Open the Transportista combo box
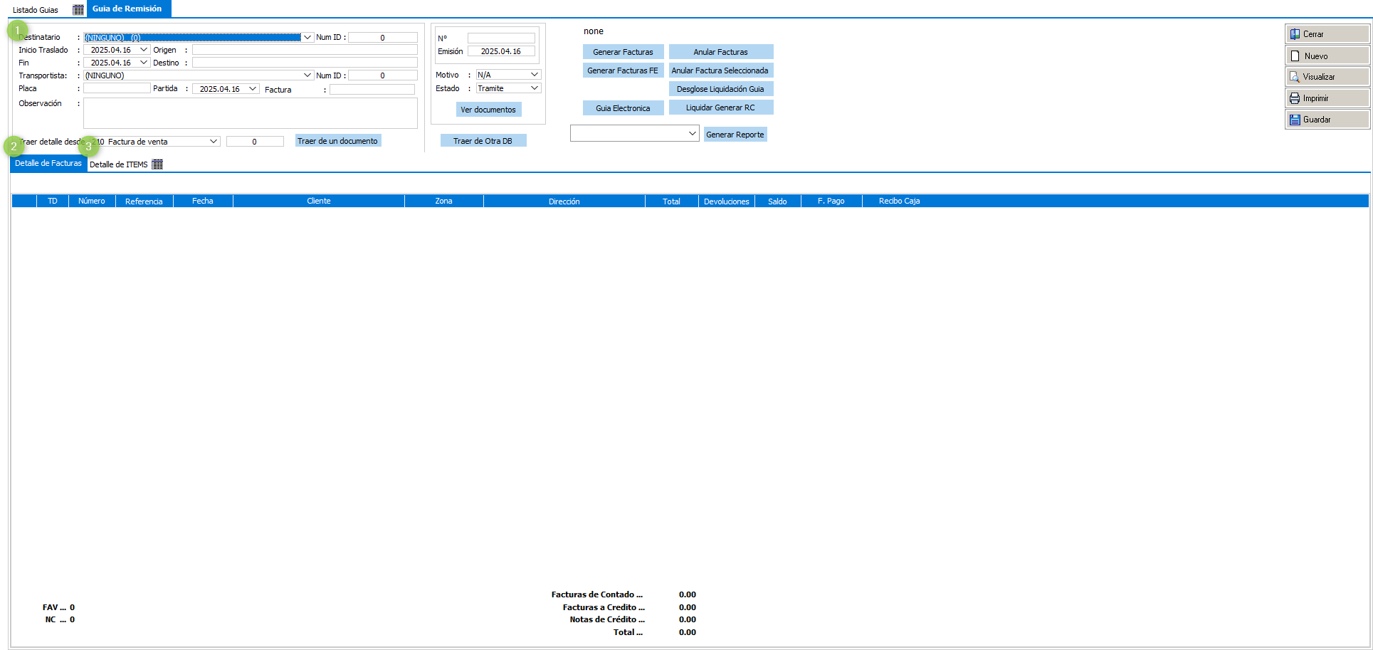 pyautogui.click(x=307, y=75)
